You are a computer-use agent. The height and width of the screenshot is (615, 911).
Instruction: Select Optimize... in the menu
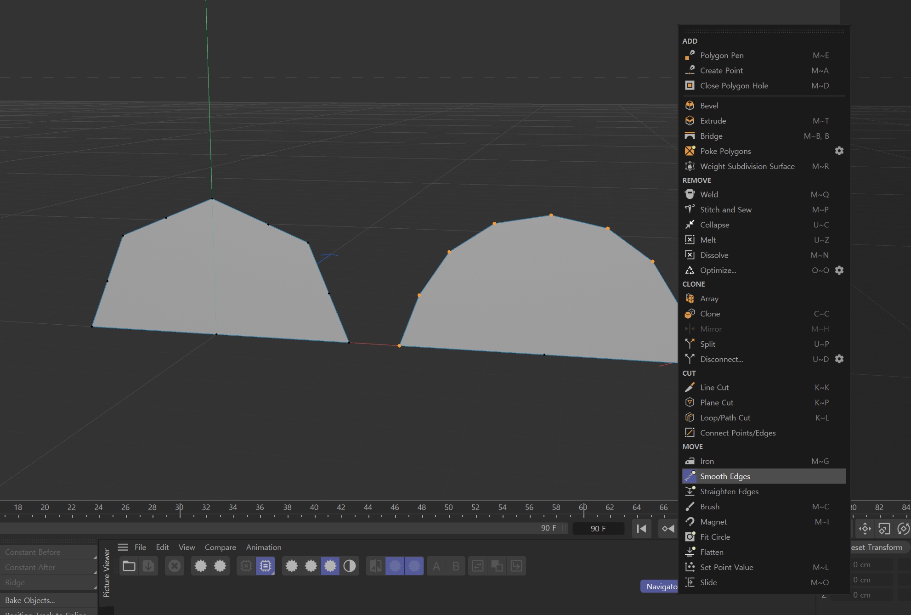(757, 270)
